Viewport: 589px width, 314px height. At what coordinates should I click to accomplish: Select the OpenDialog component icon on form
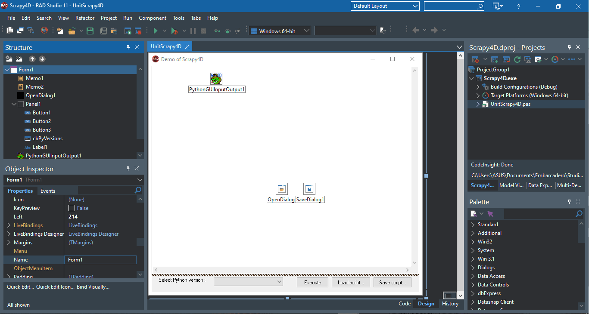point(282,189)
